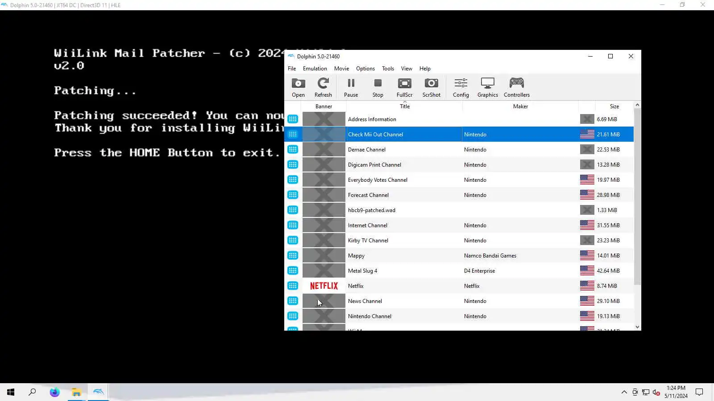Viewport: 714px width, 401px height.
Task: Select Check Mii Out Channel title
Action: (x=375, y=135)
